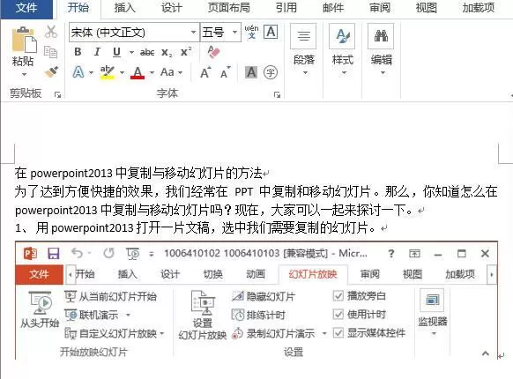Click the enclosed character 字 icon

coord(271,72)
